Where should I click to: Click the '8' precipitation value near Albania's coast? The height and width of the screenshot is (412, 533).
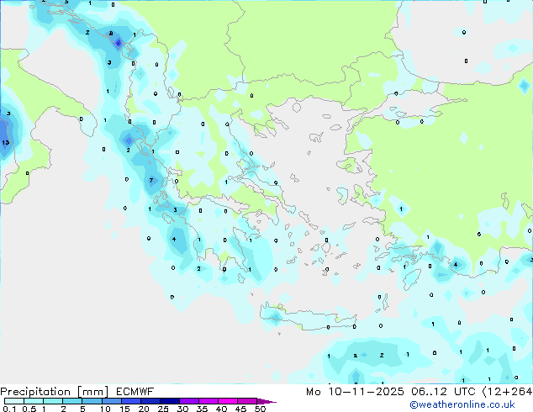click(111, 34)
